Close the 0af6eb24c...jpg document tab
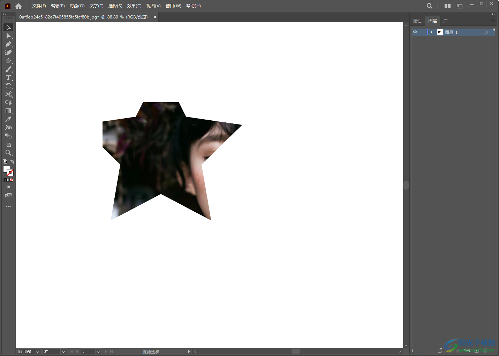The width and height of the screenshot is (499, 356). point(155,17)
